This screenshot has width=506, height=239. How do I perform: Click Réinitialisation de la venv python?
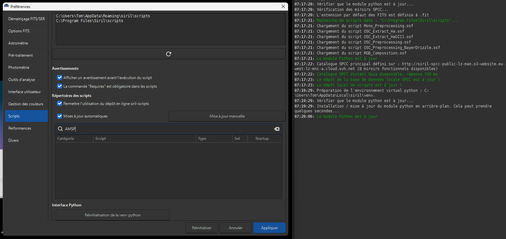pyautogui.click(x=113, y=215)
